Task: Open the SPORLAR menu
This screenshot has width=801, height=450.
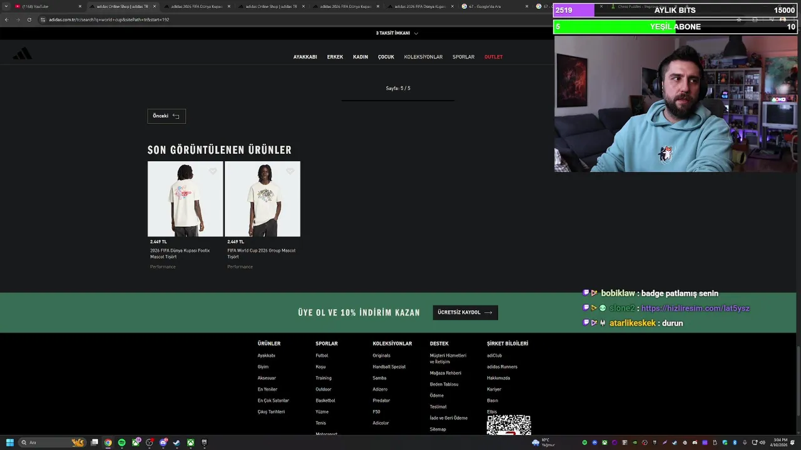Action: click(464, 57)
